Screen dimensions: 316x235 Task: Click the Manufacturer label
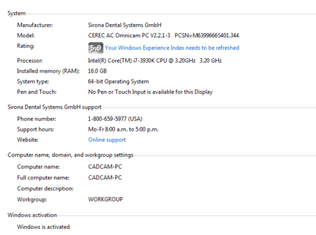[35, 25]
